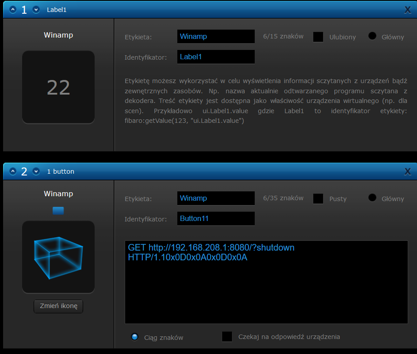Move the 1 button panel up

point(12,171)
